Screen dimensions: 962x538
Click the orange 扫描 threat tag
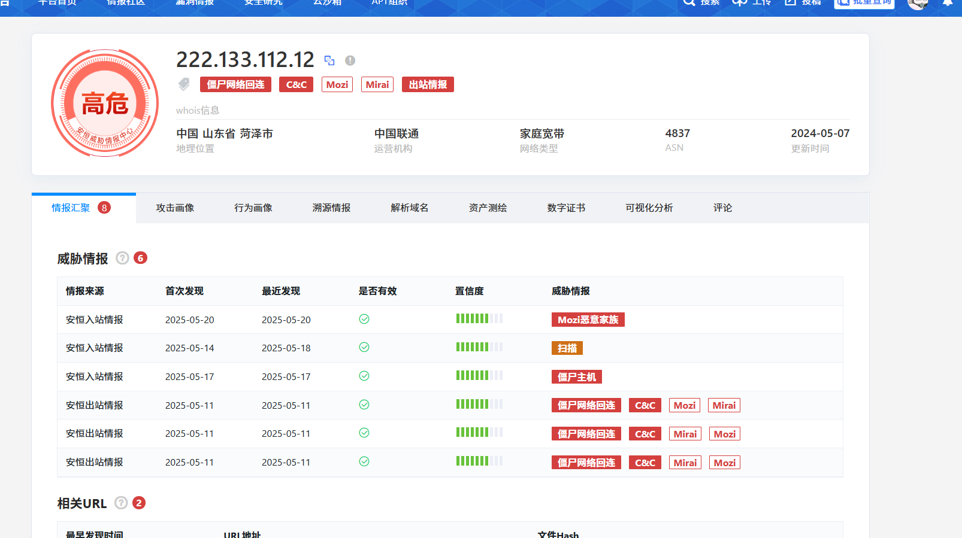coord(567,348)
